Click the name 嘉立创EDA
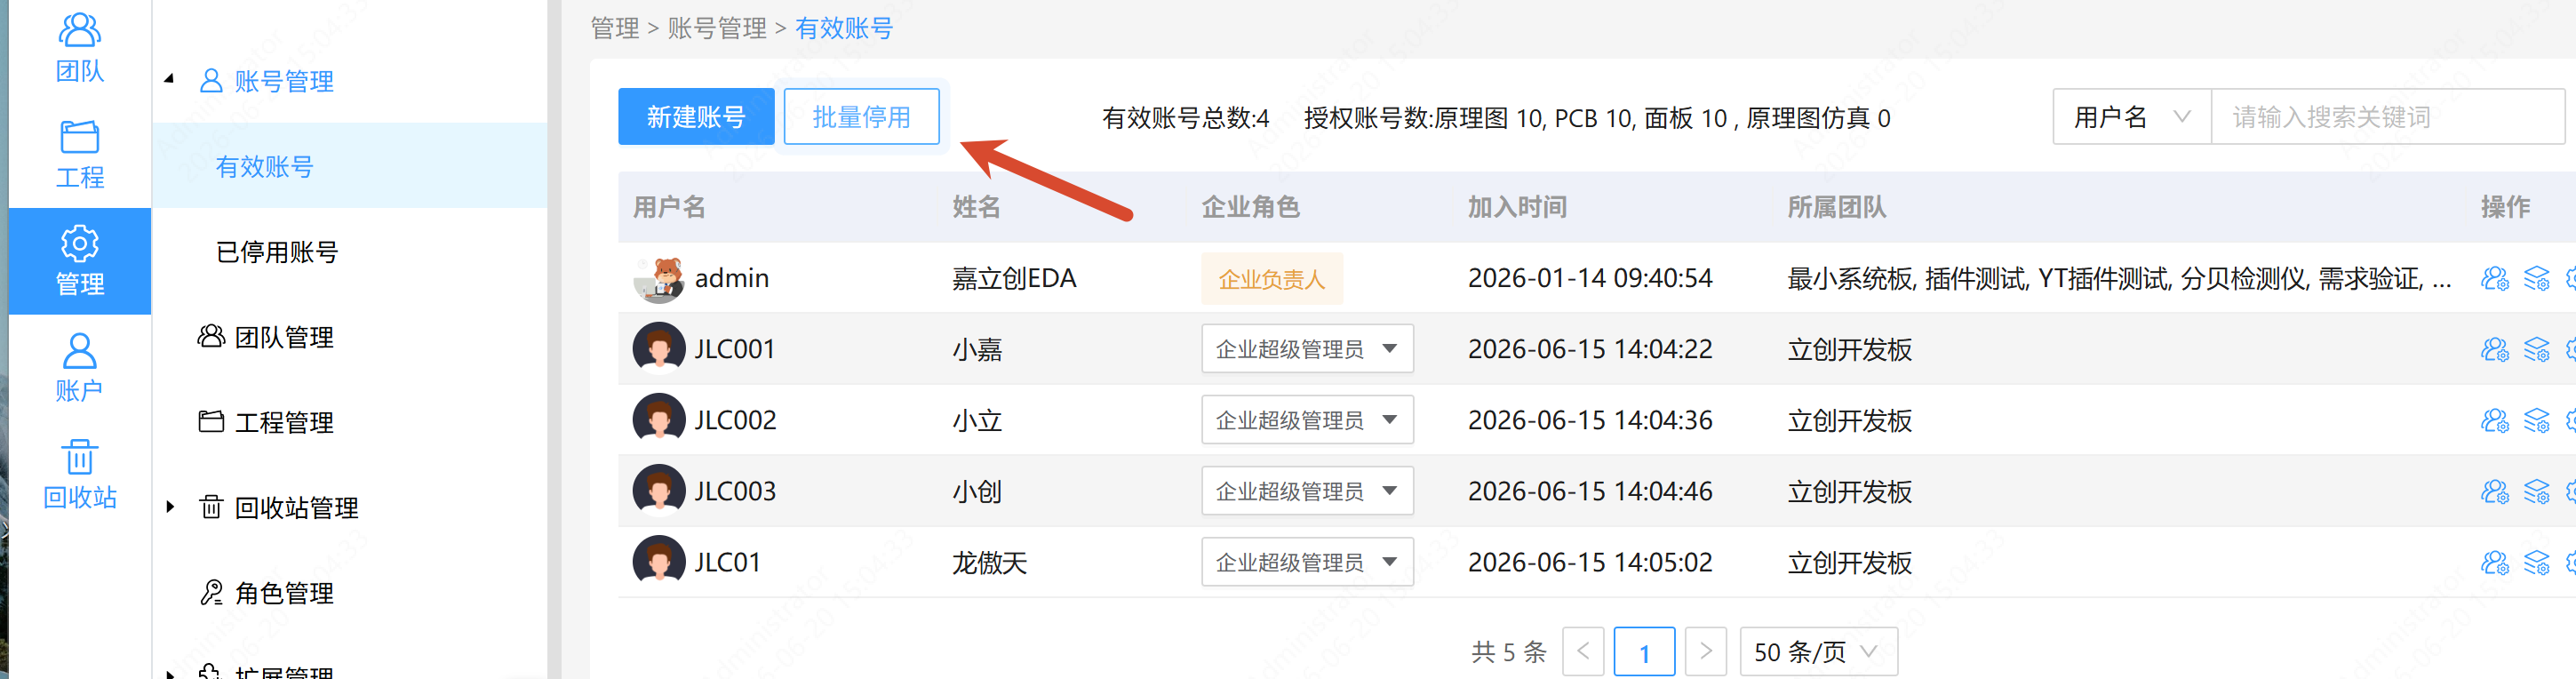The image size is (2576, 679). tap(1014, 278)
